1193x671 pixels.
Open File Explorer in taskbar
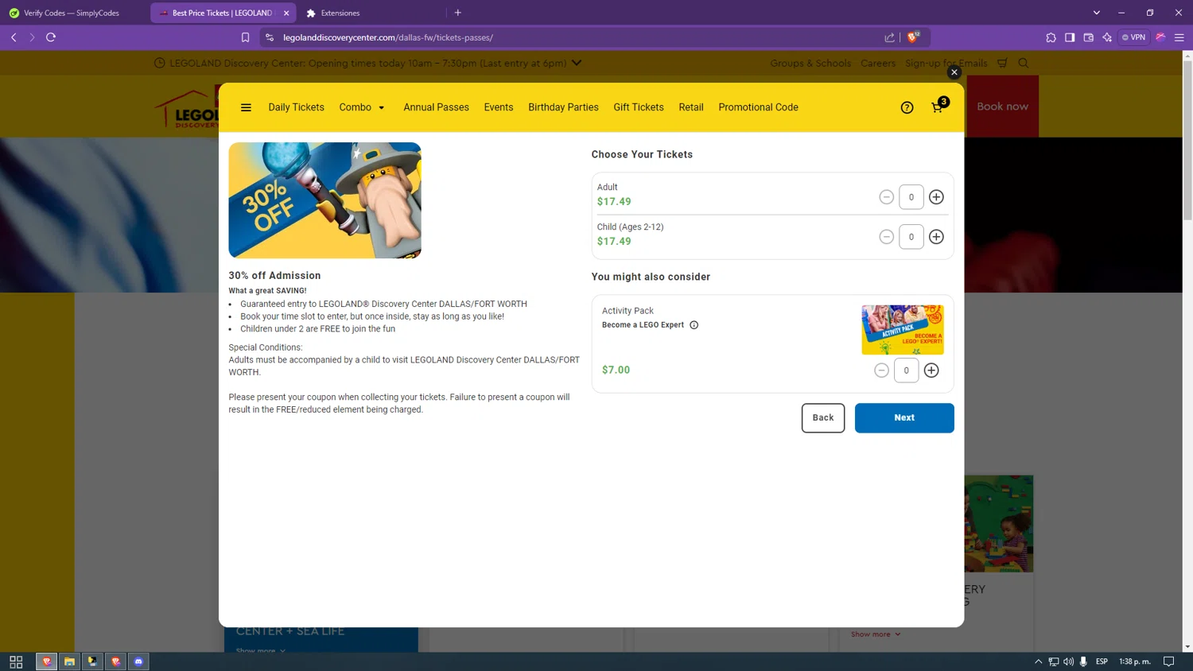coord(70,661)
